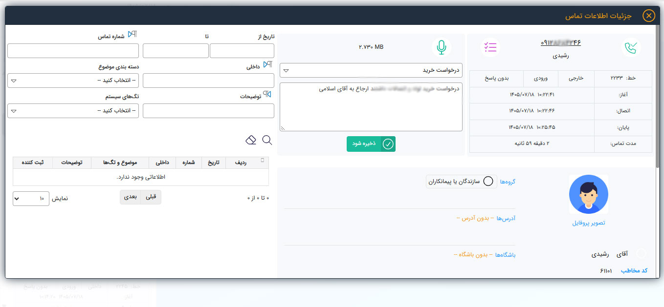Play the call recording microphone icon
The height and width of the screenshot is (307, 664).
[x=442, y=47]
